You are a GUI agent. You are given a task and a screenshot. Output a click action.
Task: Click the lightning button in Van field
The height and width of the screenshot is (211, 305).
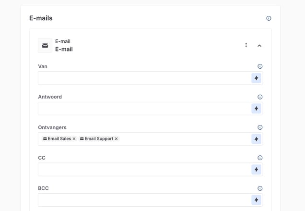256,78
